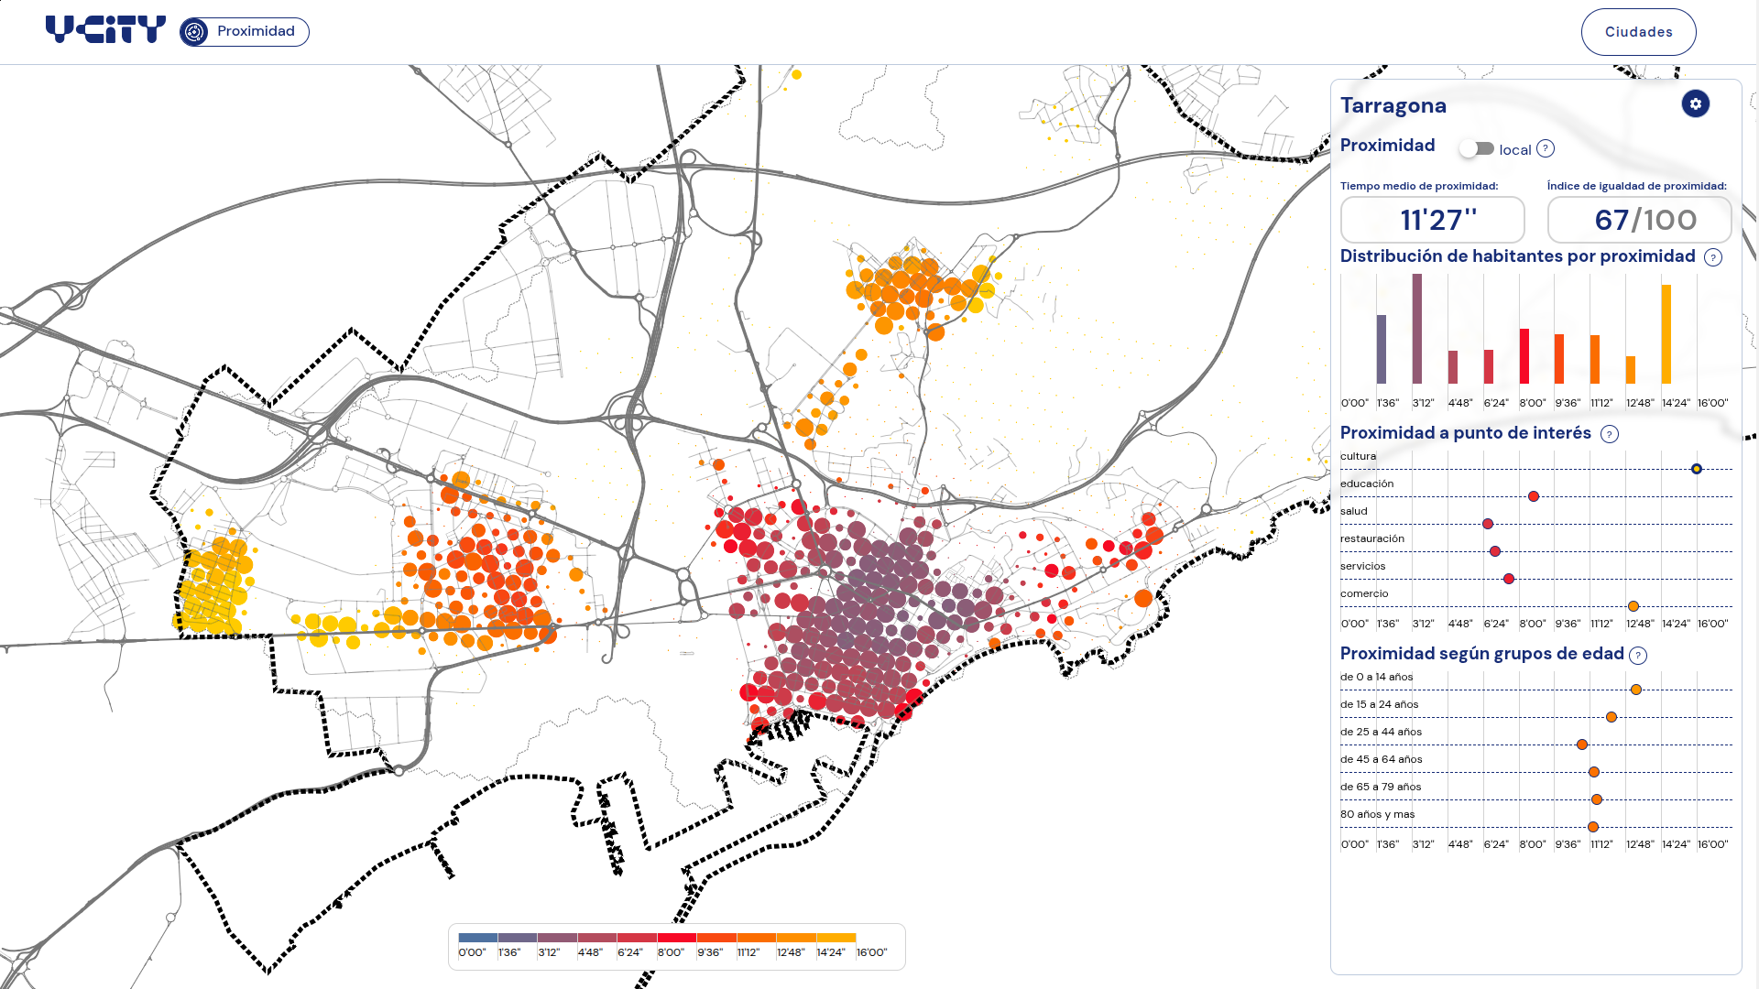Image resolution: width=1759 pixels, height=989 pixels.
Task: Toggle the local proximity switch
Action: coord(1477,148)
